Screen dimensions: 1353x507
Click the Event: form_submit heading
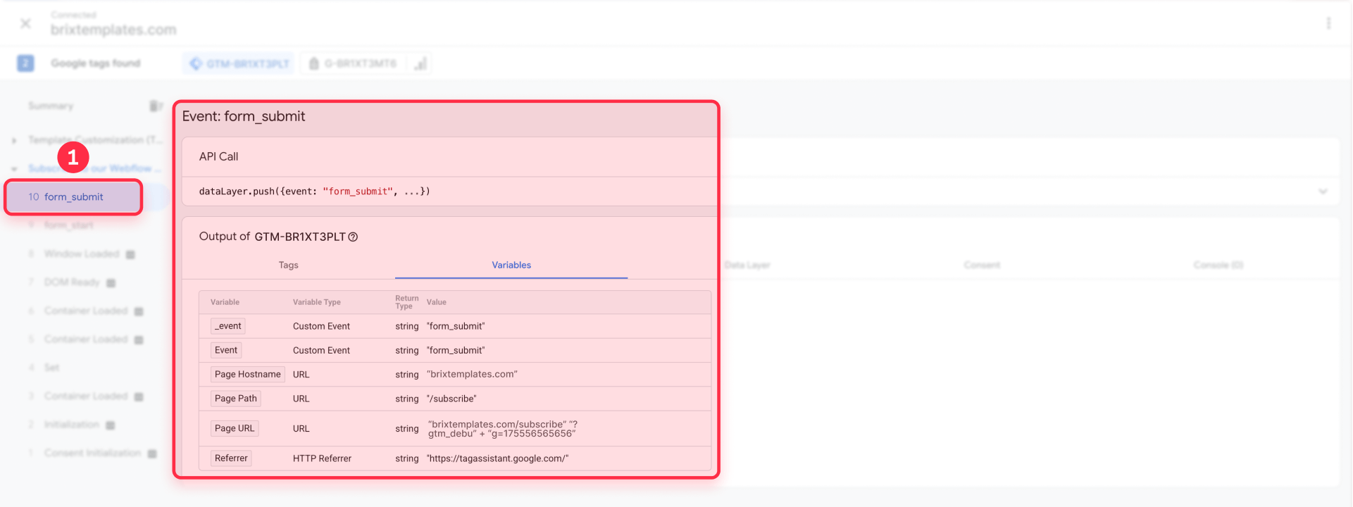244,117
